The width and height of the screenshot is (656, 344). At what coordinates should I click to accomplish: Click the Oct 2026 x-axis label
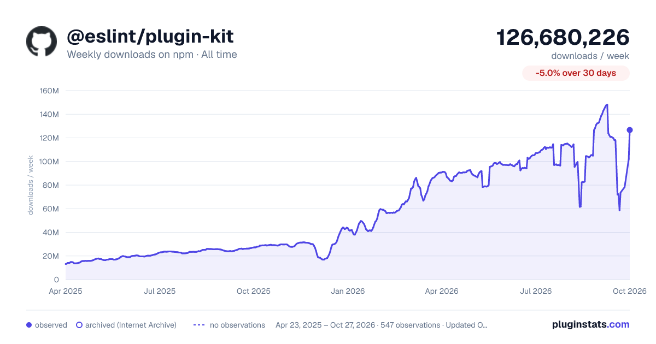tap(630, 291)
